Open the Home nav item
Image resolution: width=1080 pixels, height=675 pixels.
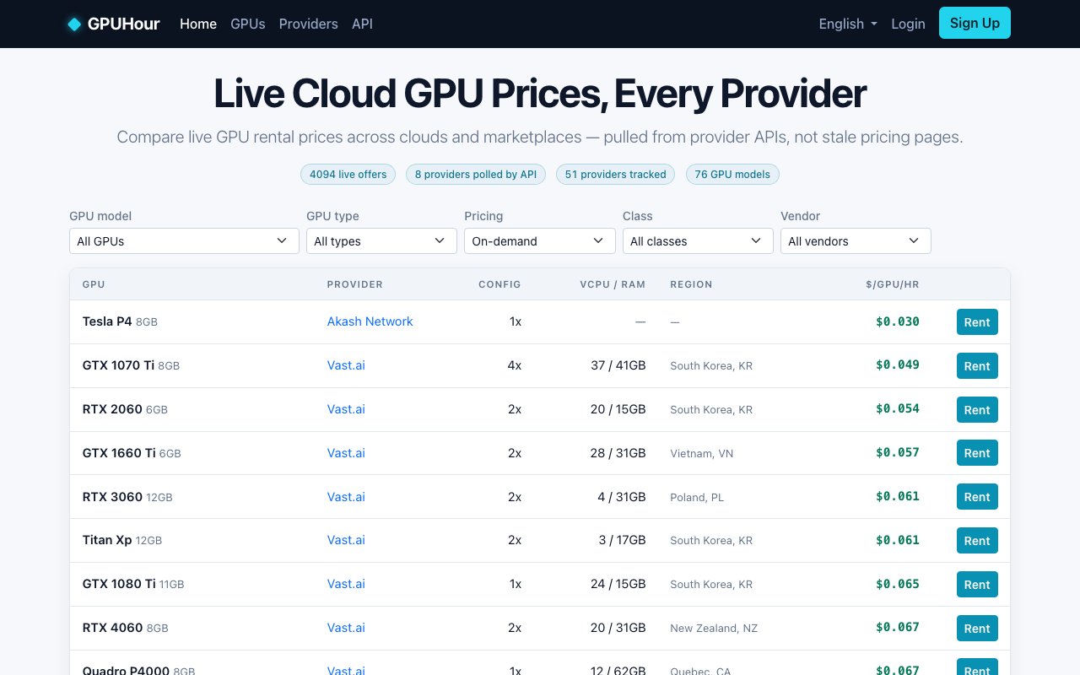(x=198, y=24)
